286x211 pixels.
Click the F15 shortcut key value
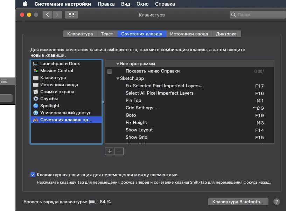(x=259, y=137)
